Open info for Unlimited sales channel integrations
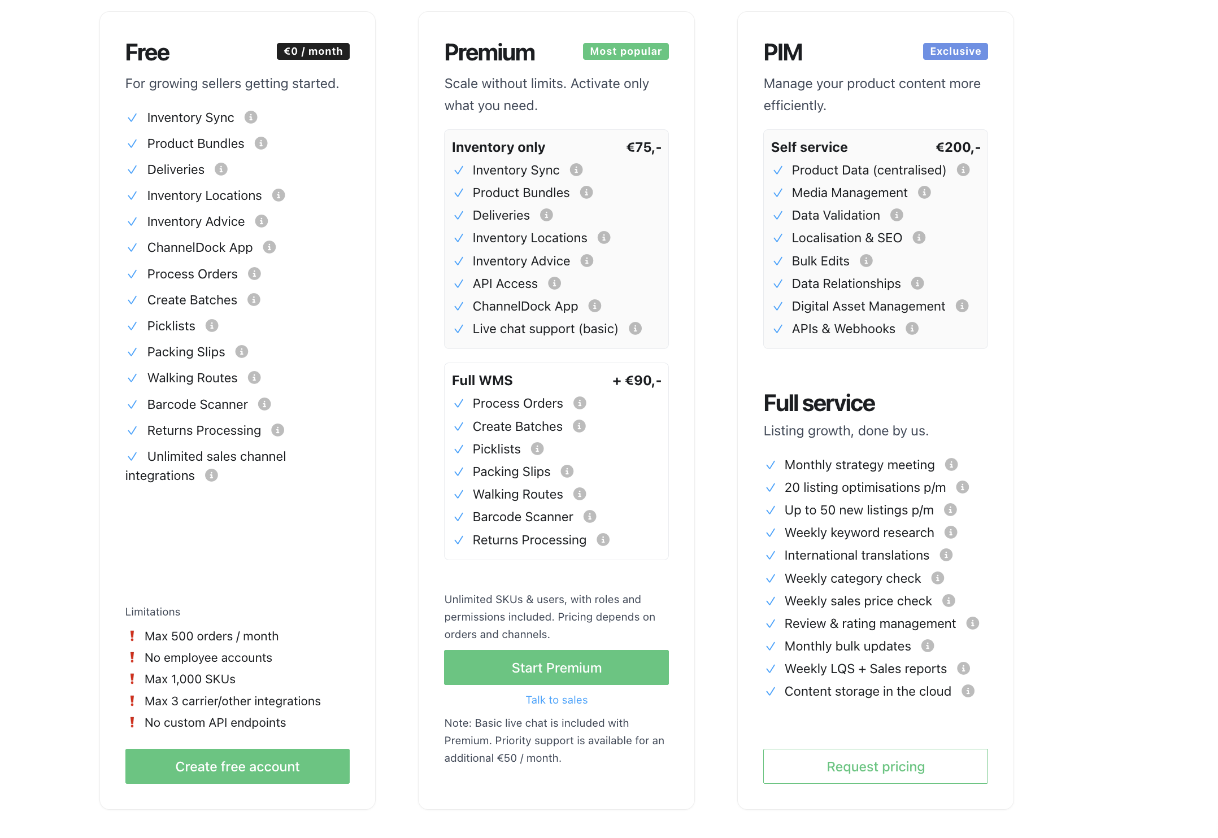 (211, 475)
